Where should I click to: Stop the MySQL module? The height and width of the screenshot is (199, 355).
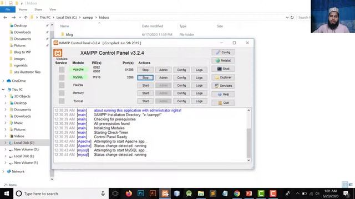145,77
